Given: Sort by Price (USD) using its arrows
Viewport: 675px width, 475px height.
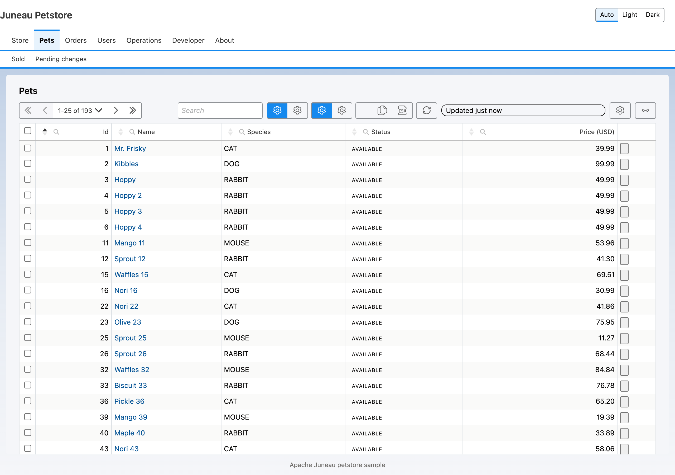Looking at the screenshot, I should pos(471,132).
